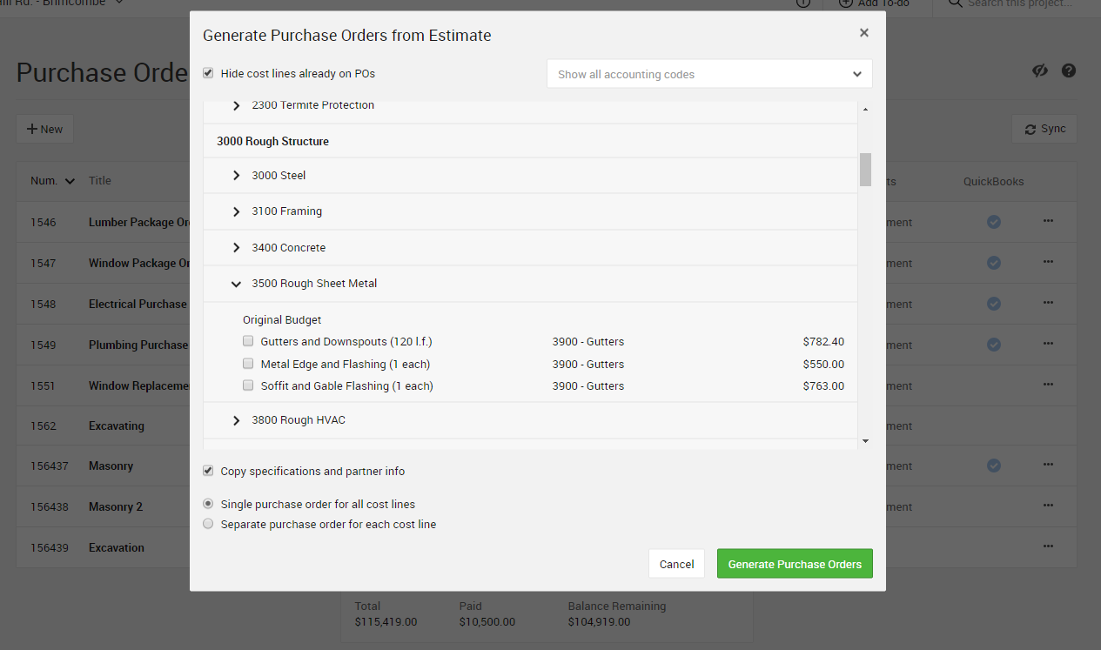Click the help question mark icon
Screen dimensions: 1101x650
(1069, 71)
